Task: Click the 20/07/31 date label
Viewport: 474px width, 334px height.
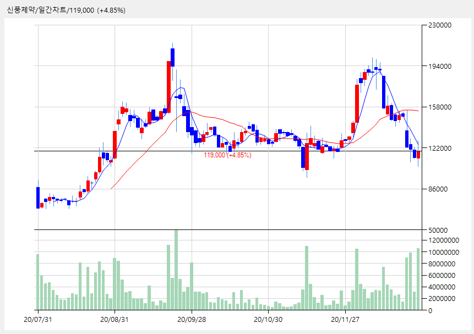Action: pyautogui.click(x=38, y=320)
